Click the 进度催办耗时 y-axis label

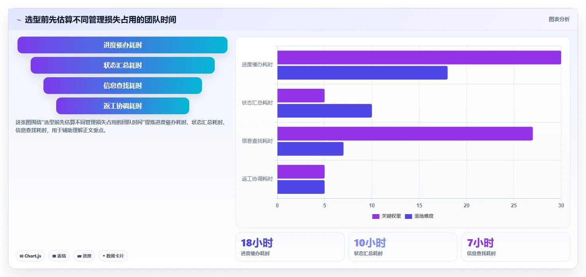[257, 65]
